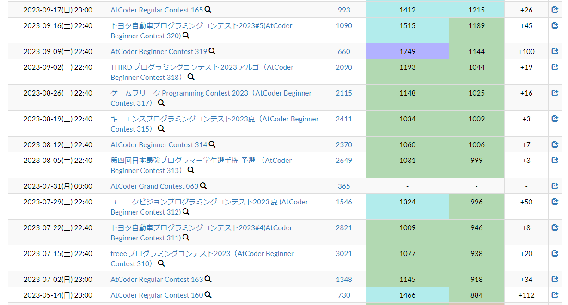568x305 pixels.
Task: Click rank 1546 link
Action: click(344, 202)
